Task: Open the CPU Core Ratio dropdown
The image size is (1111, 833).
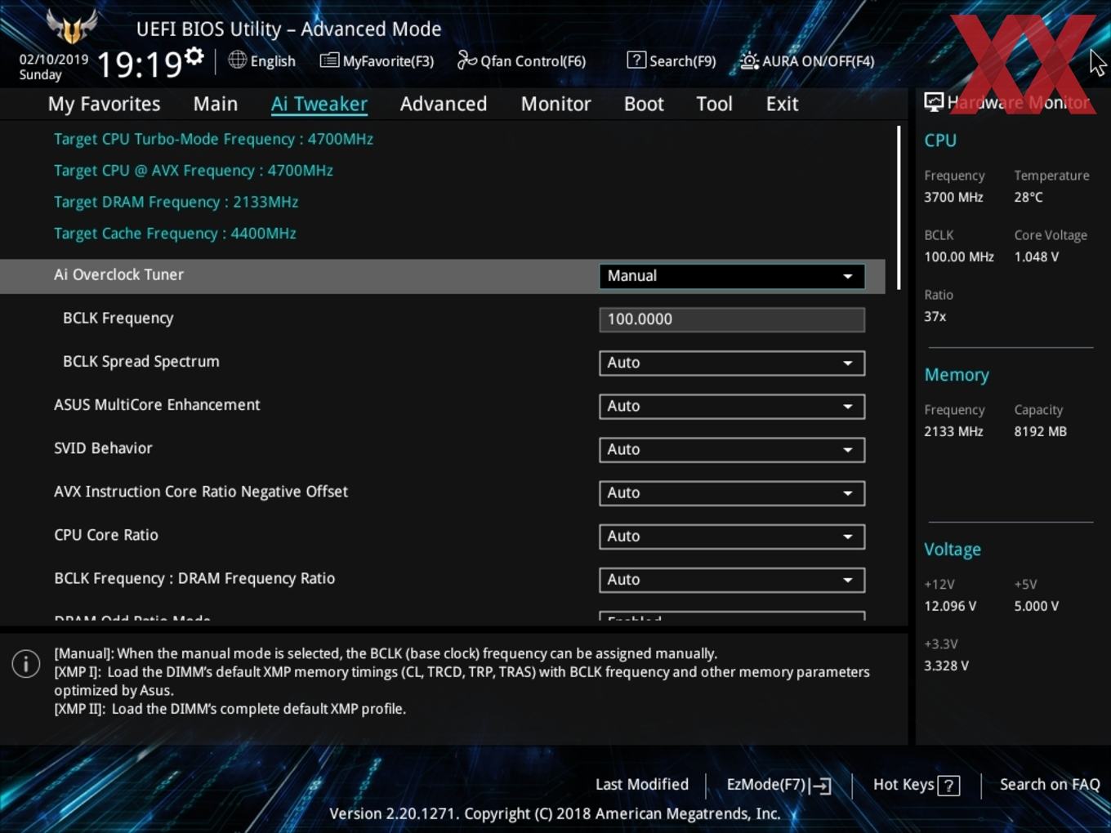Action: coord(731,536)
